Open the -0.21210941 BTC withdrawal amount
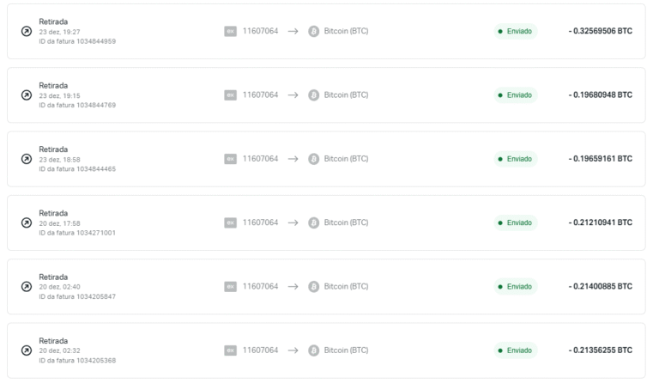The width and height of the screenshot is (659, 390). click(x=600, y=222)
